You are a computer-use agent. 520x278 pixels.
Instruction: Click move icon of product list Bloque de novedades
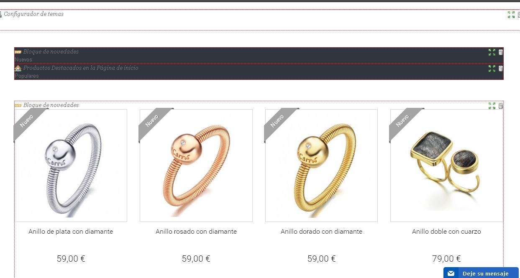[x=492, y=106]
